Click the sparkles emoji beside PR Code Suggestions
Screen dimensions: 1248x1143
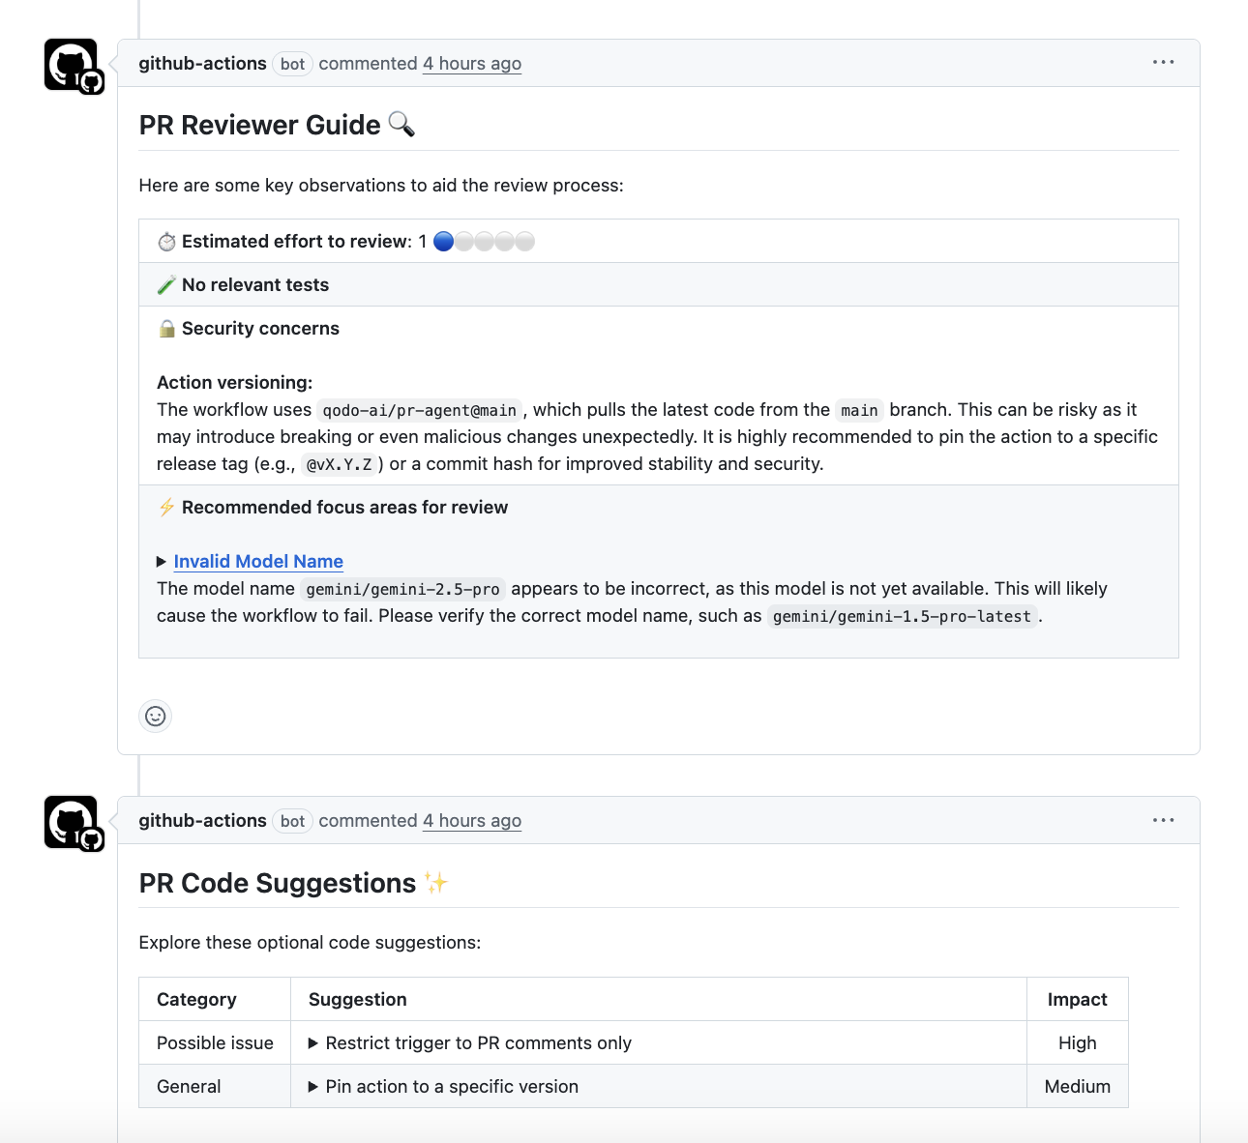click(436, 883)
